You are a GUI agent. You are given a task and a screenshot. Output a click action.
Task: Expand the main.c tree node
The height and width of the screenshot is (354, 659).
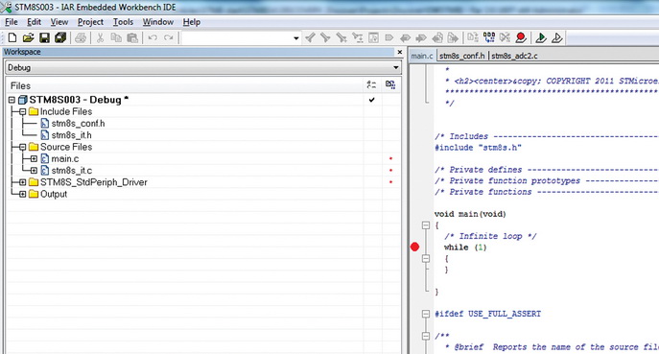point(34,158)
